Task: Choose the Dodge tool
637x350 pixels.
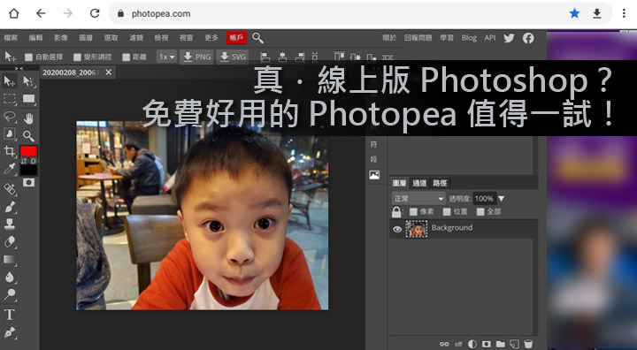Action: [x=10, y=294]
